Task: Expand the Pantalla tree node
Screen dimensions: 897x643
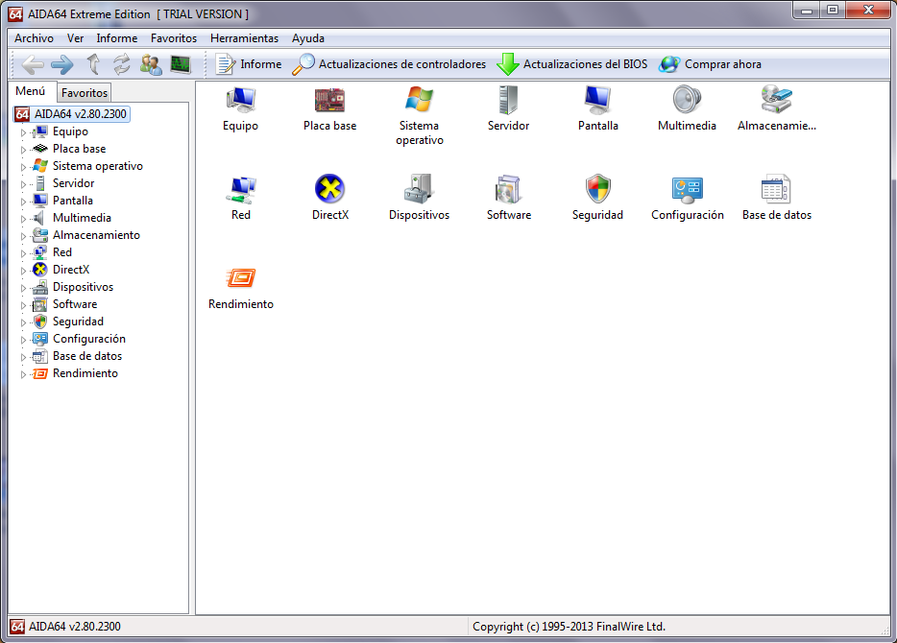Action: pos(23,202)
